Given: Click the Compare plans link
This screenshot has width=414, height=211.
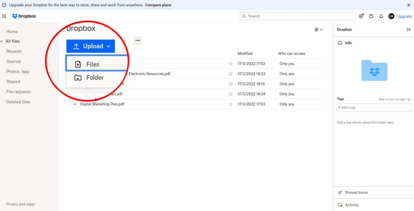Looking at the screenshot, I should tap(158, 5).
